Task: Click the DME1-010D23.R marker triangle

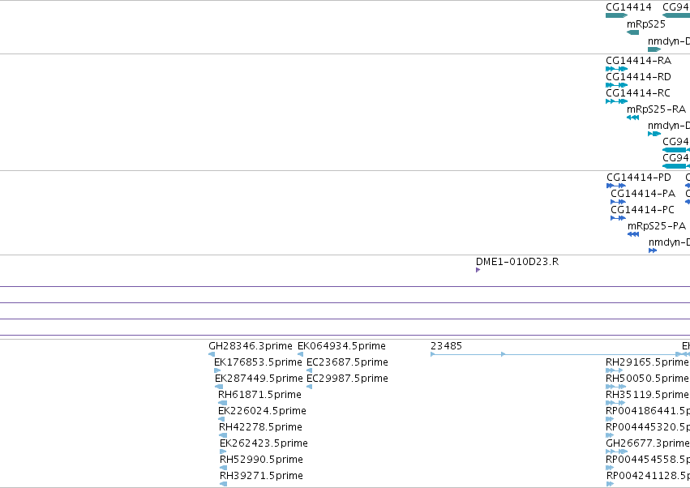Action: pos(478,270)
